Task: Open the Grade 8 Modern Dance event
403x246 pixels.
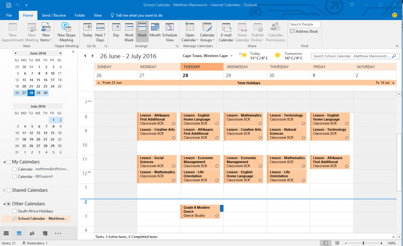Action: point(200,211)
